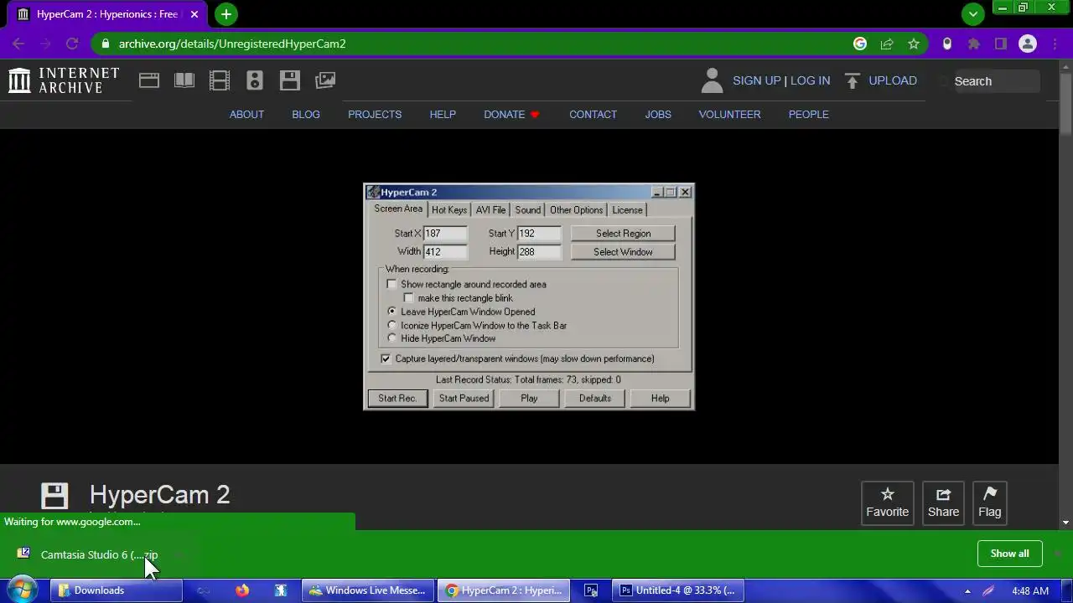Open the mouse-shaped extension icon

(947, 44)
